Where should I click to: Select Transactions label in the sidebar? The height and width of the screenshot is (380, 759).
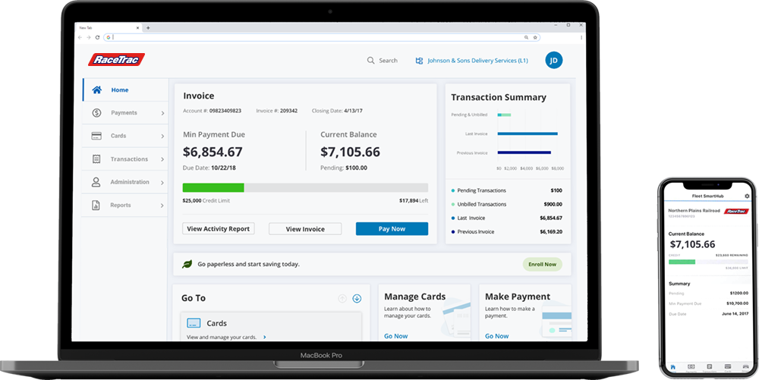[129, 159]
